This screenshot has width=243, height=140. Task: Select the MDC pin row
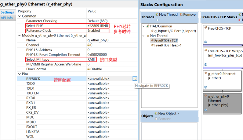tap(77, 117)
